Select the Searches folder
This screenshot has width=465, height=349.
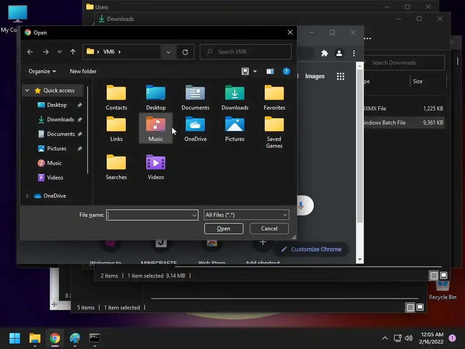coord(116,167)
